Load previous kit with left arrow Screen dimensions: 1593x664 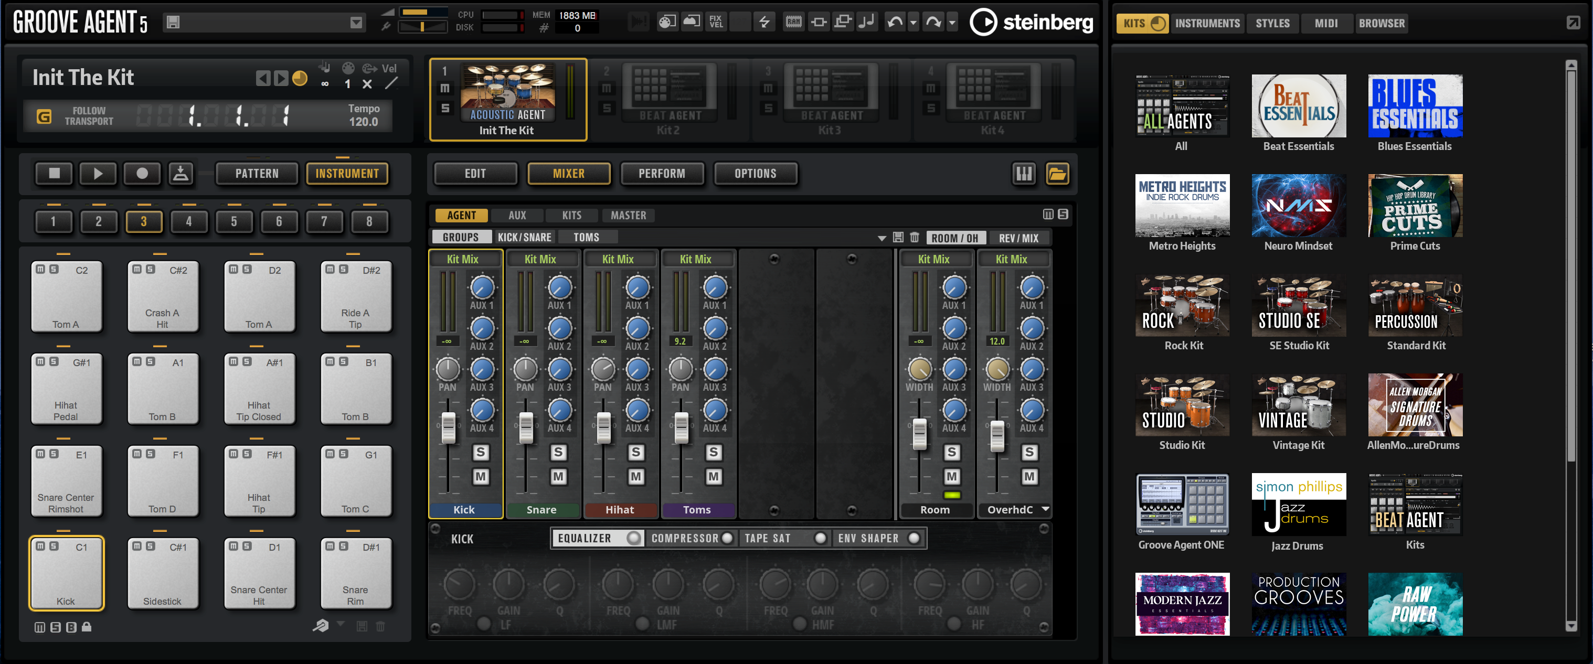coord(263,78)
